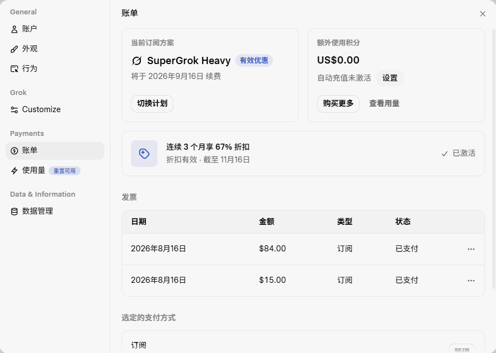The image size is (496, 353).
Task: Open 使用量 usage lightning icon
Action: [14, 171]
